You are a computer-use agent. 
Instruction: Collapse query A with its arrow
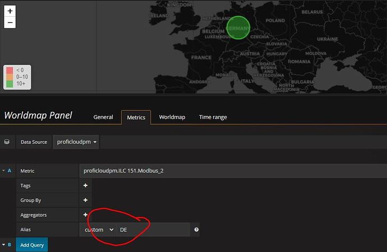[3, 170]
